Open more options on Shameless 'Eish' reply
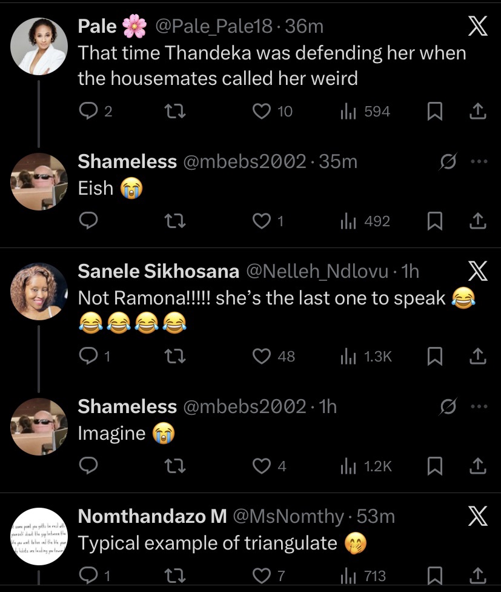This screenshot has height=592, width=501. (479, 162)
